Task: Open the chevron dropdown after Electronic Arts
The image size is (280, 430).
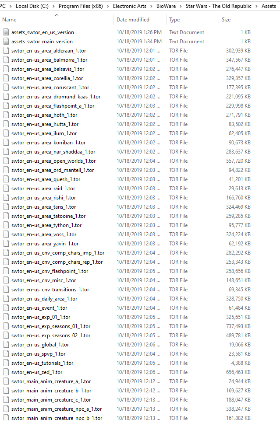Action: pos(152,6)
